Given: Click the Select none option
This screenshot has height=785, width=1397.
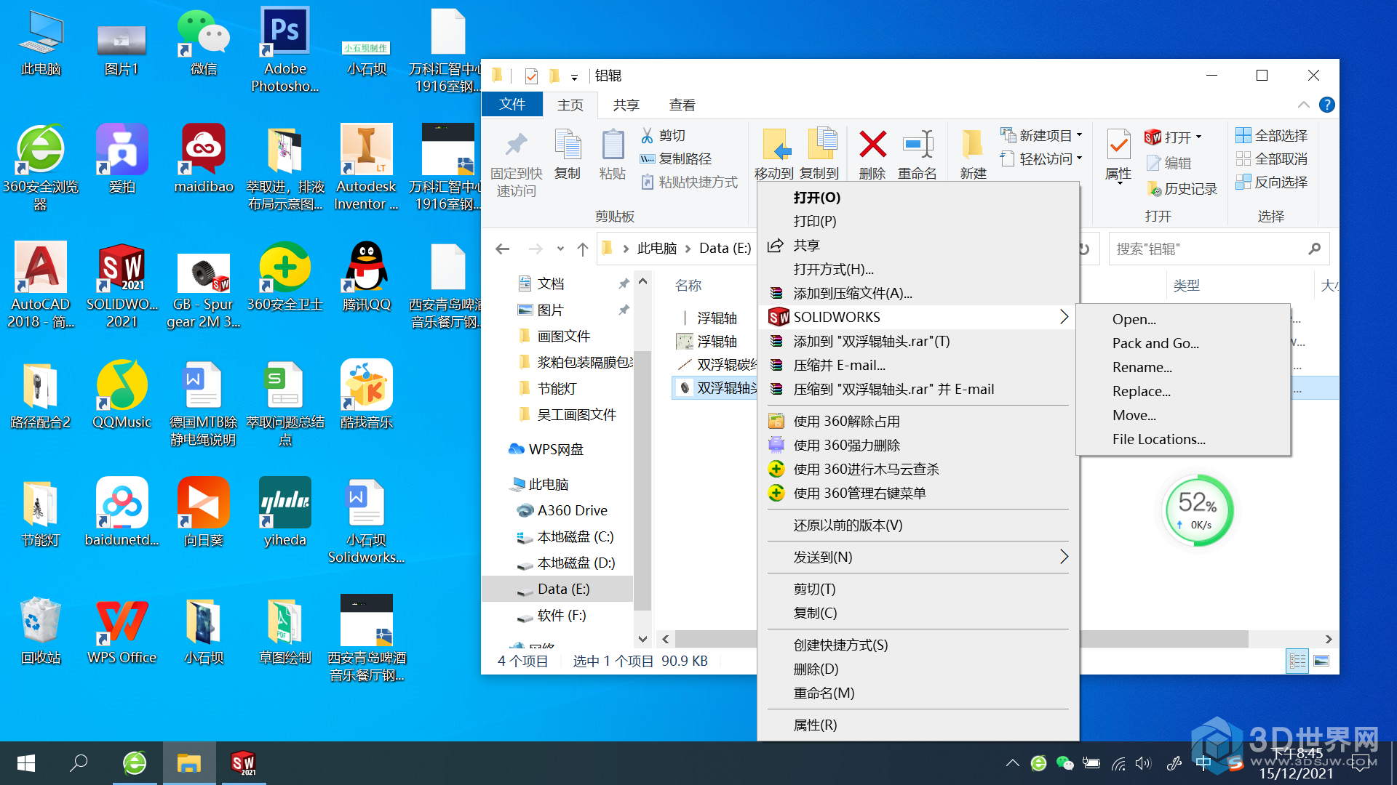Looking at the screenshot, I should click(1272, 158).
